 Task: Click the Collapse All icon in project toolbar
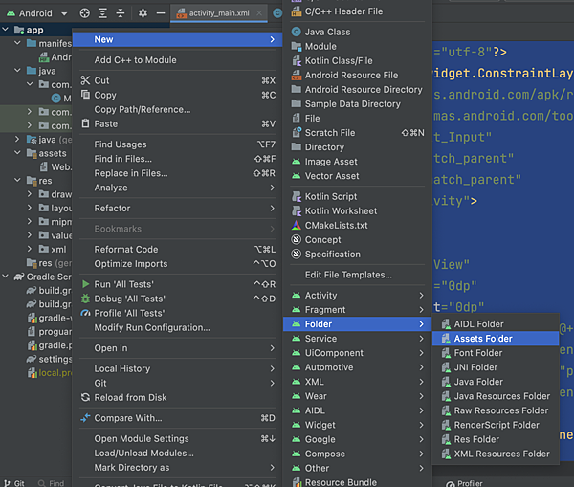(121, 13)
